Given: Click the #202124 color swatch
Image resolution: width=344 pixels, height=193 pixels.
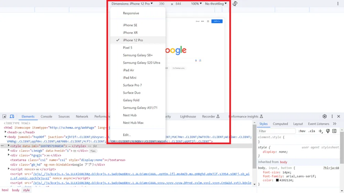Looking at the screenshot, I should [x=277, y=180].
